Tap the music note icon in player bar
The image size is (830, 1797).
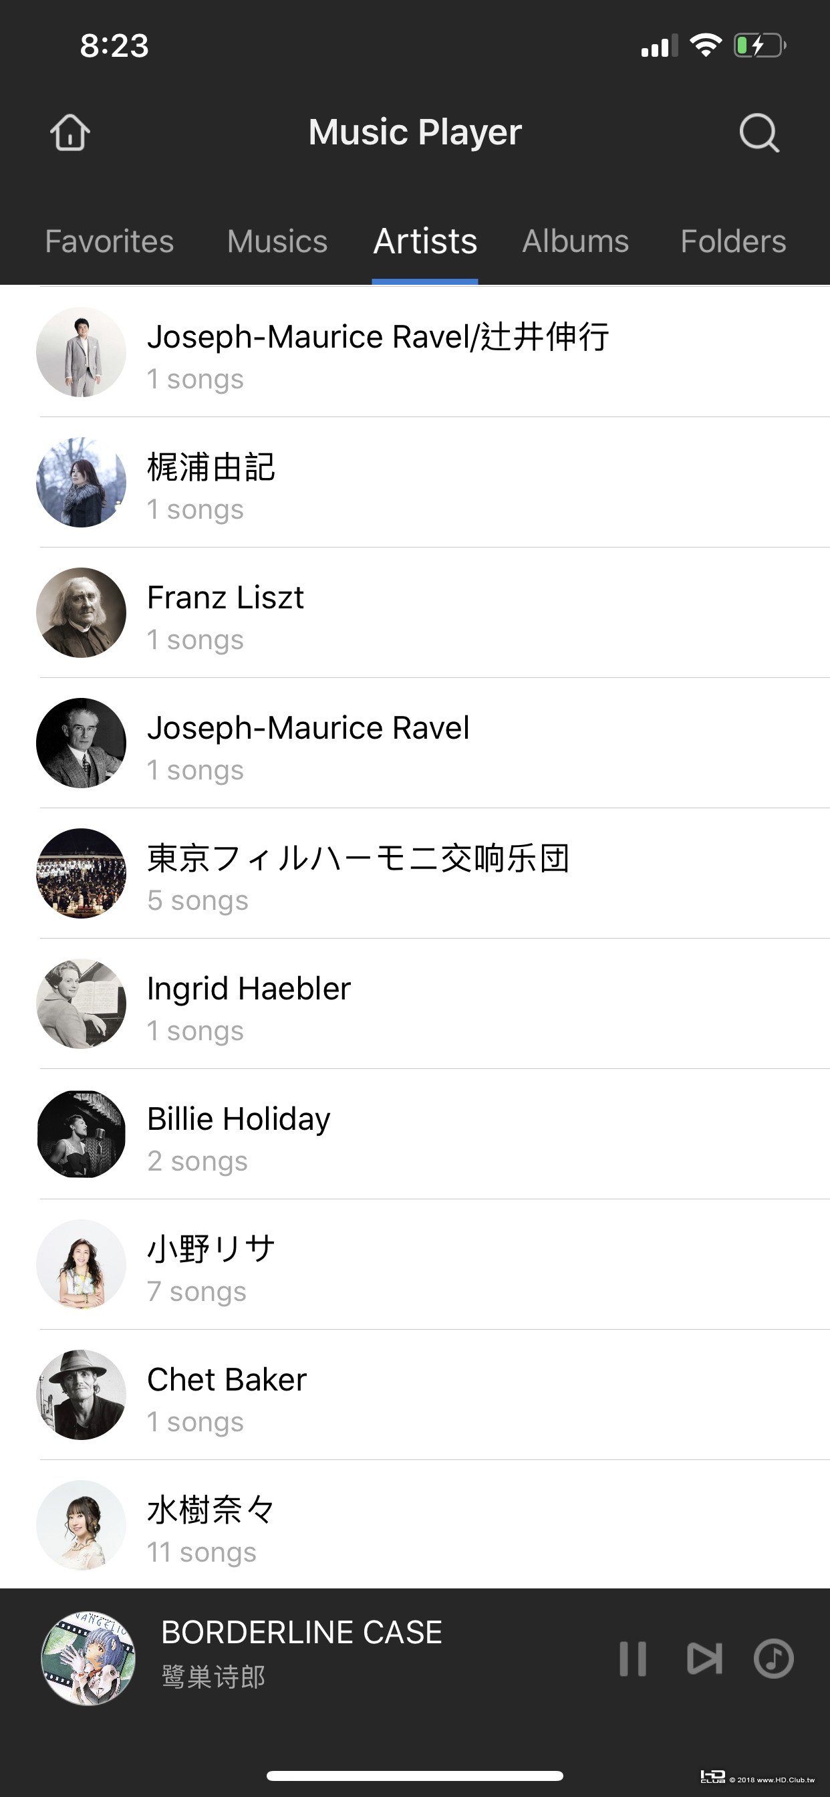773,1658
